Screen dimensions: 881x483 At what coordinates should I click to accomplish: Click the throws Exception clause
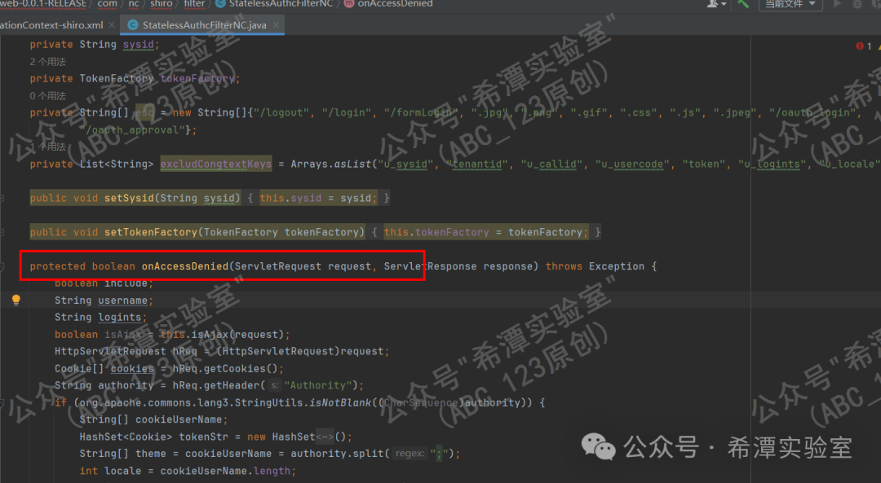(x=595, y=266)
